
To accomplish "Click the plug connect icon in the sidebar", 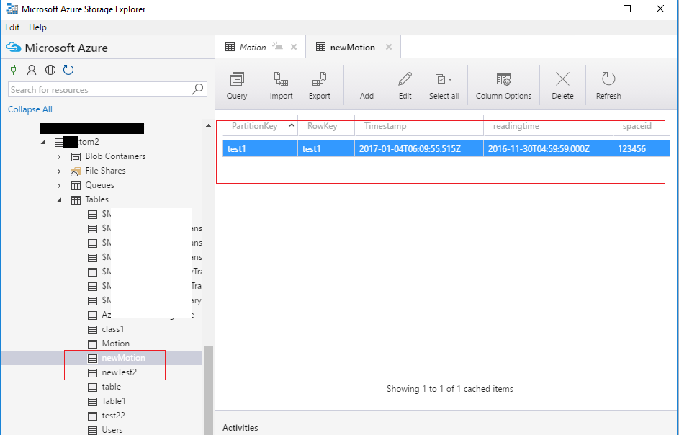I will [x=13, y=70].
